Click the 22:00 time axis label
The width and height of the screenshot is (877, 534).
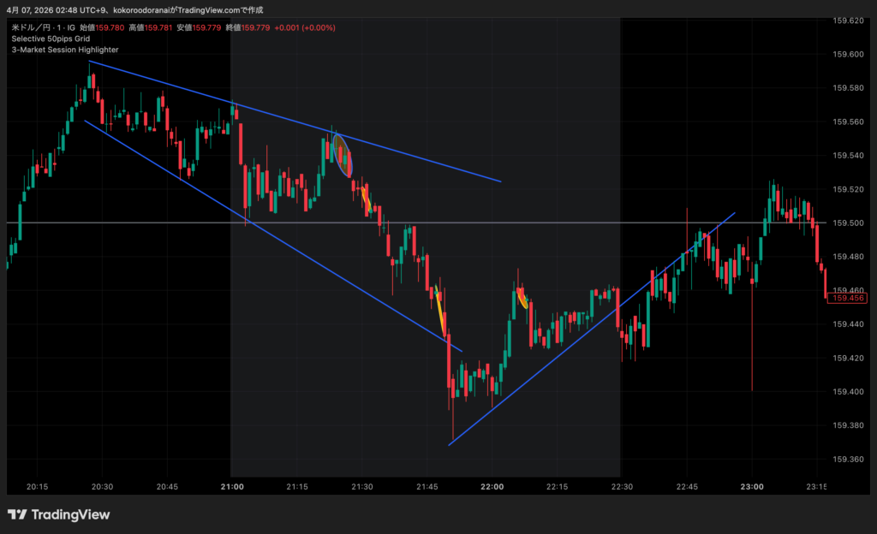(x=492, y=486)
